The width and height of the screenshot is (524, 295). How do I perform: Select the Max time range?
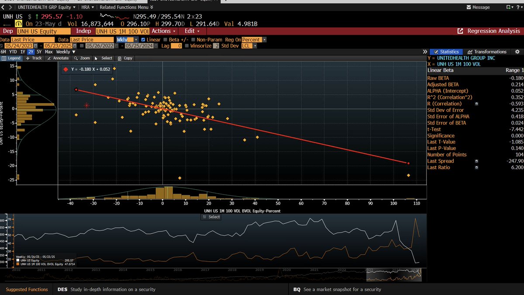(x=49, y=52)
